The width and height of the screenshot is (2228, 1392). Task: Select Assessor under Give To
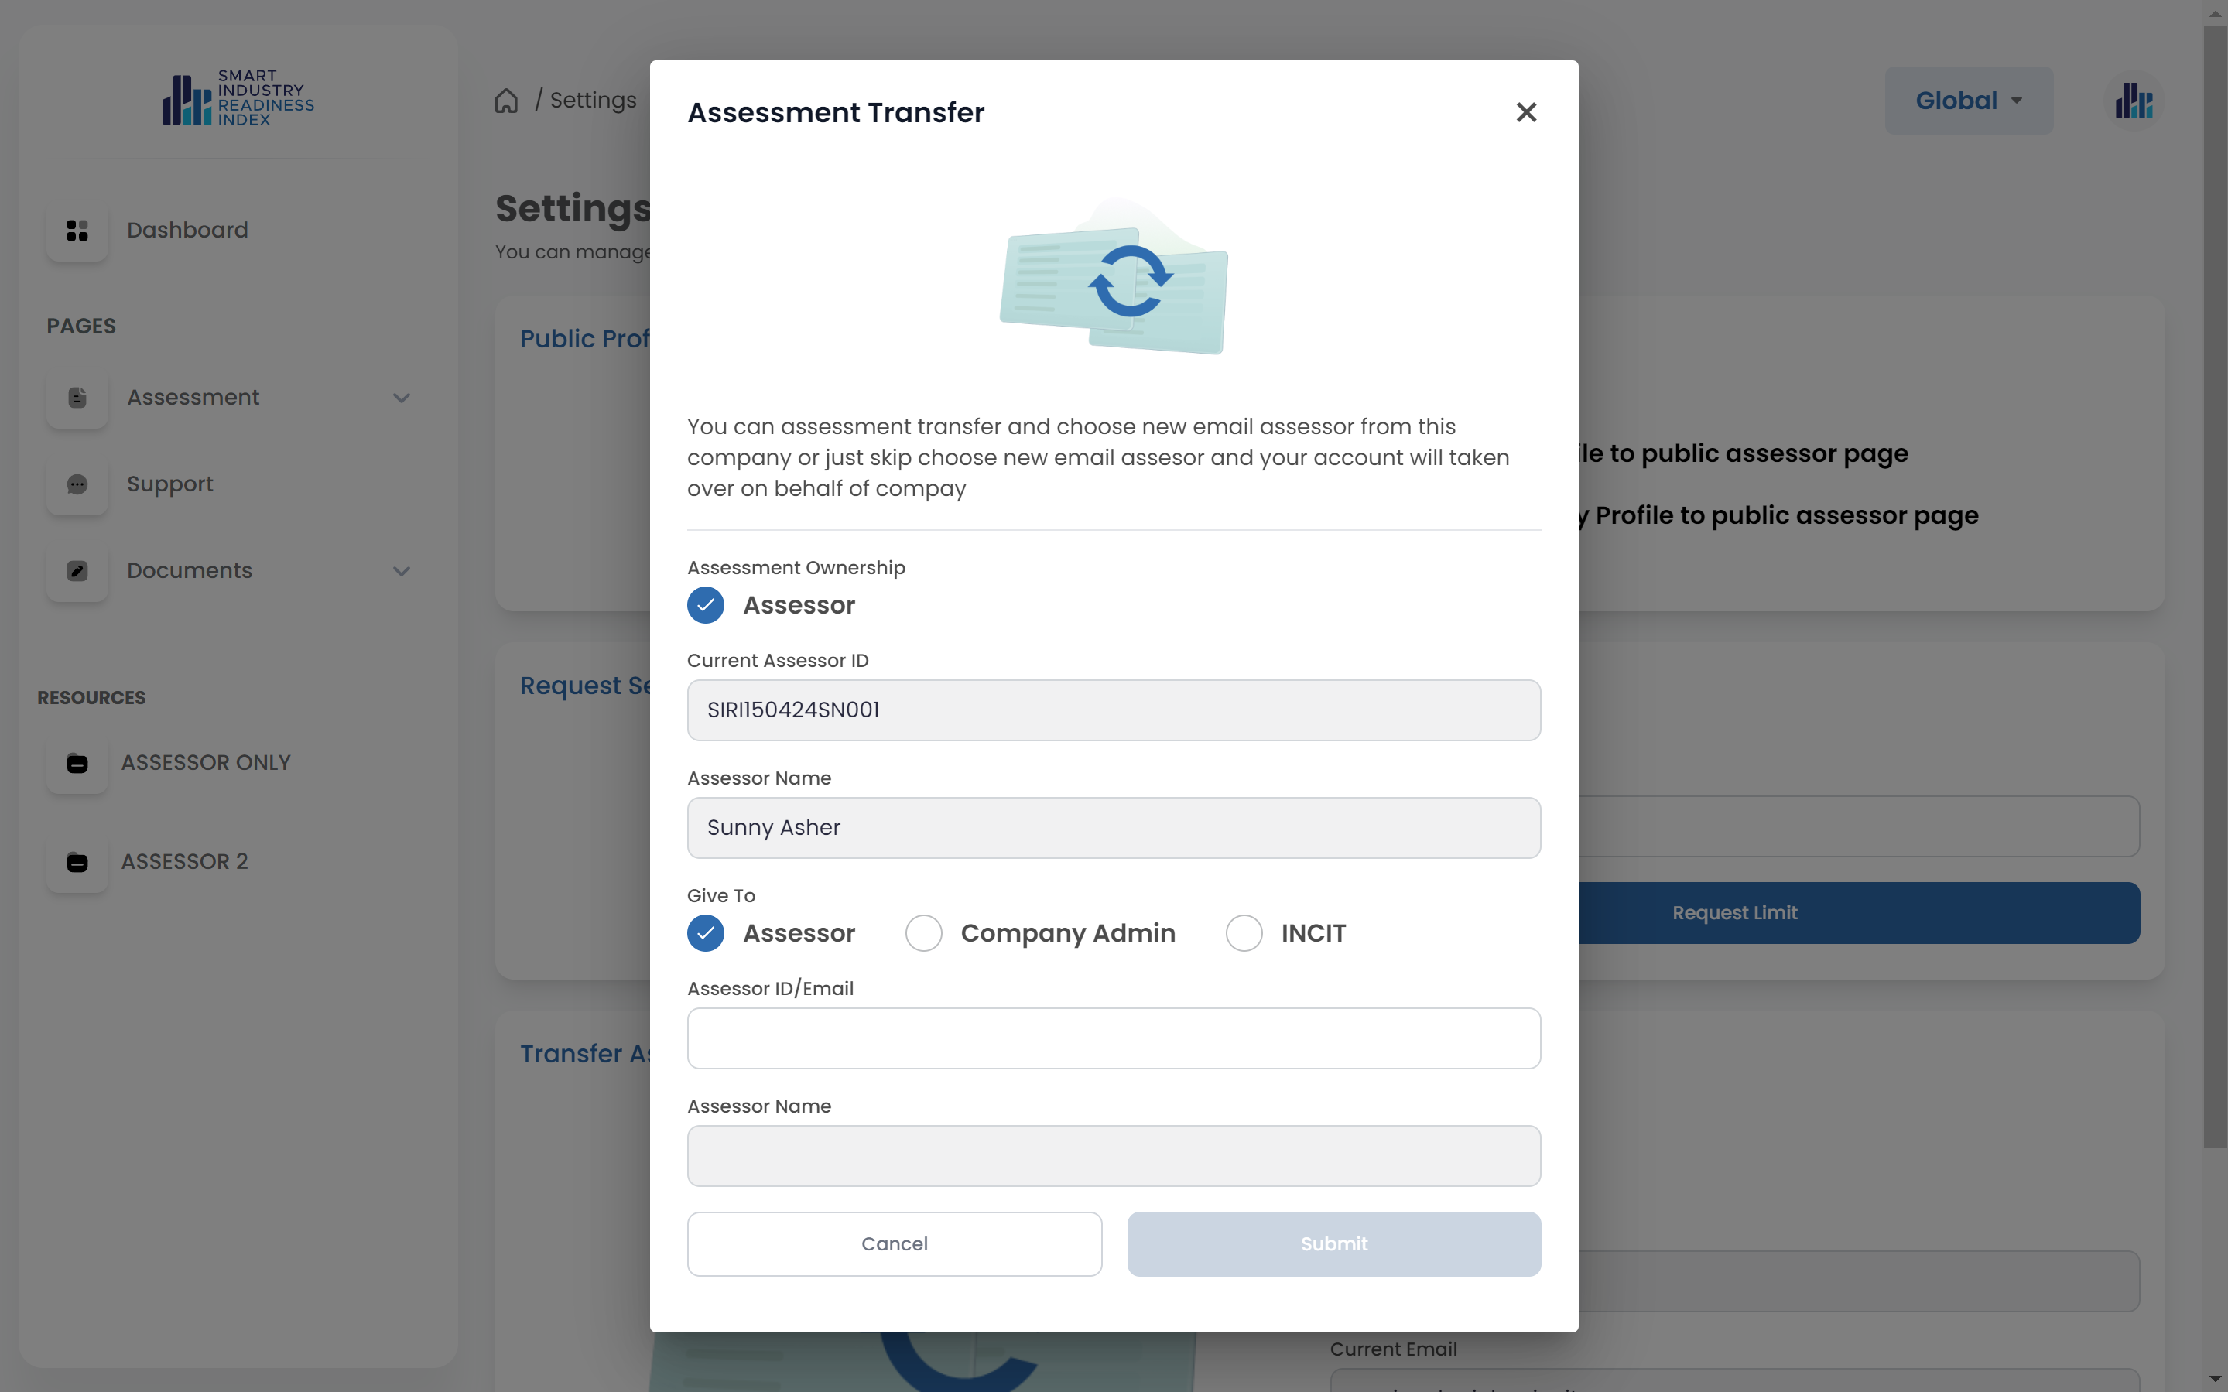pos(706,932)
